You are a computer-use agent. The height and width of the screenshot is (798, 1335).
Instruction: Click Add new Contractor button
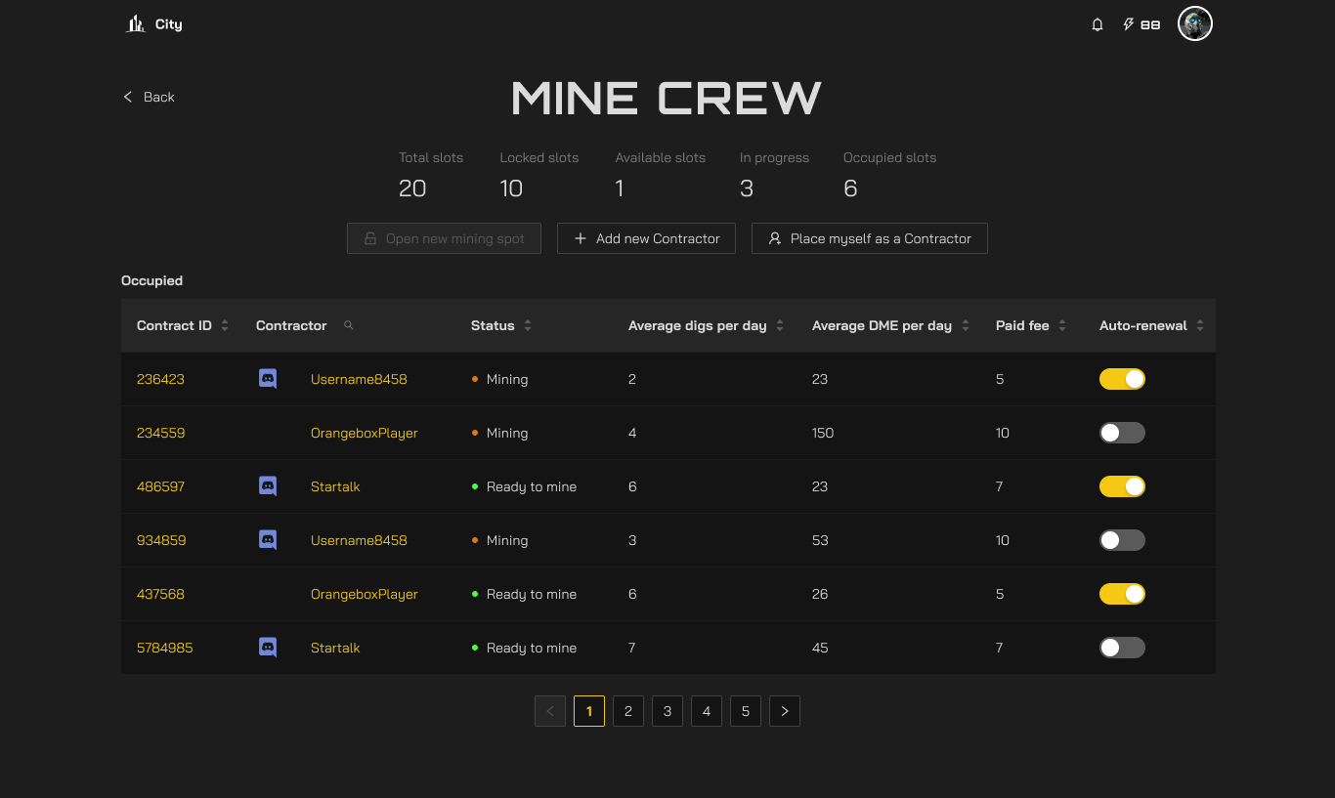pos(646,238)
